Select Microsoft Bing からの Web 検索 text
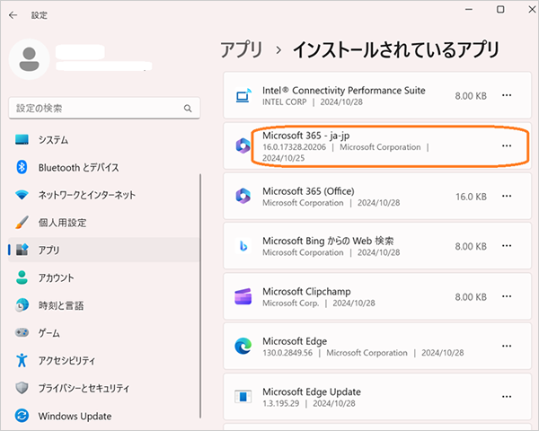 point(328,241)
